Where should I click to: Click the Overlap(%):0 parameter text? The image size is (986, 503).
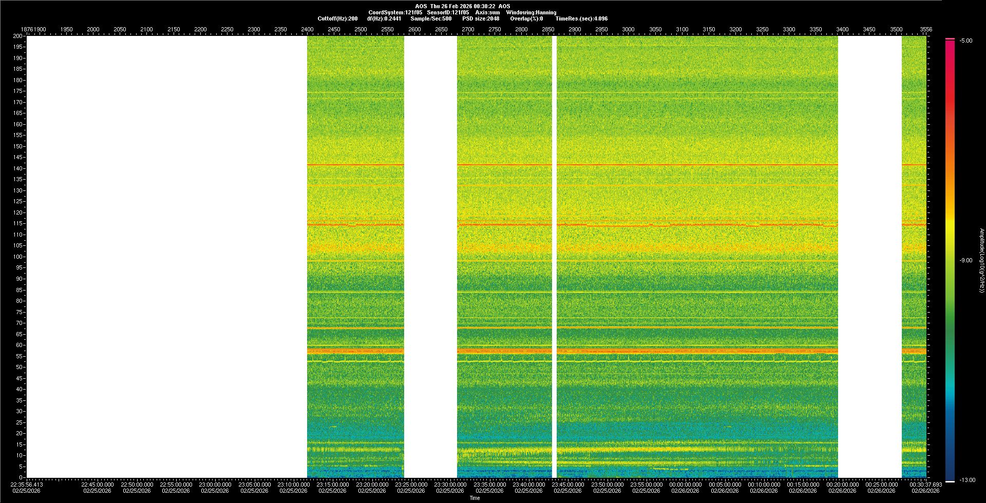click(526, 18)
